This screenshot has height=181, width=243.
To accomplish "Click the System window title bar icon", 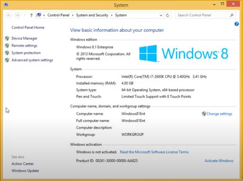I will pyautogui.click(x=6, y=5).
